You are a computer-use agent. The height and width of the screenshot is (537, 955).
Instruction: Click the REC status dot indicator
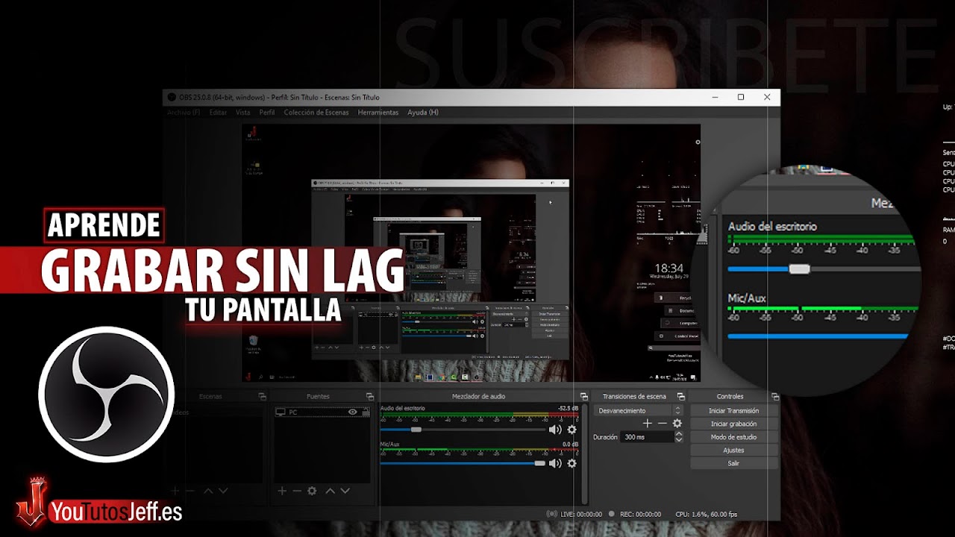(x=611, y=514)
